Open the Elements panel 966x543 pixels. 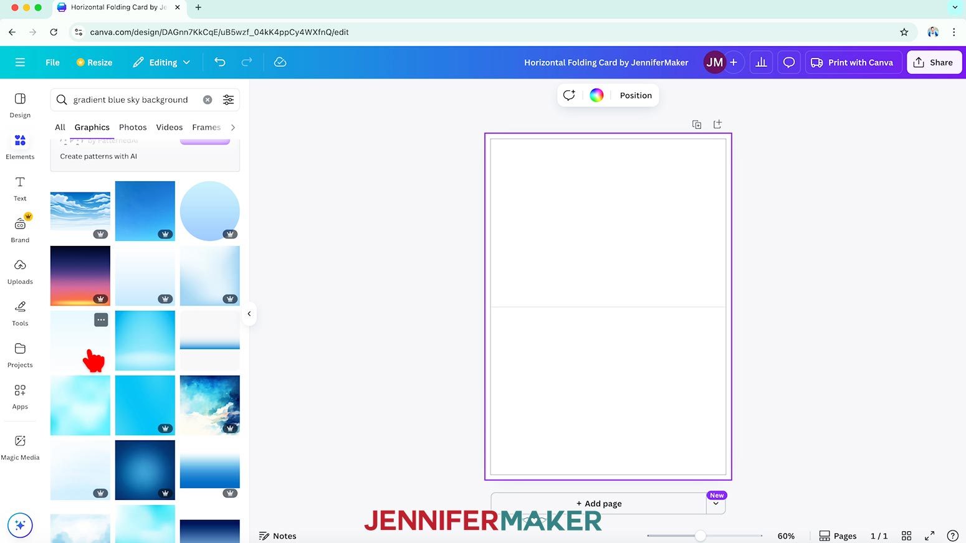[20, 147]
